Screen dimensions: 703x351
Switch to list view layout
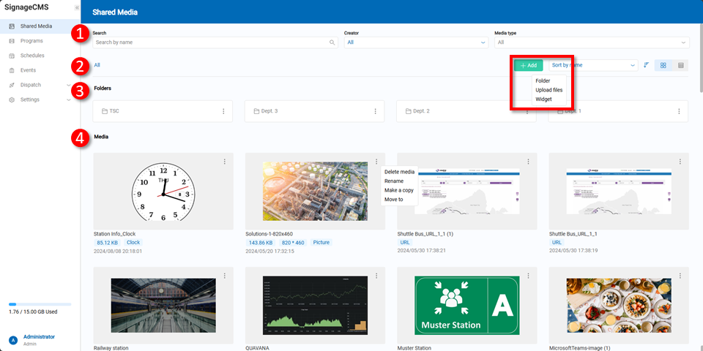point(681,65)
